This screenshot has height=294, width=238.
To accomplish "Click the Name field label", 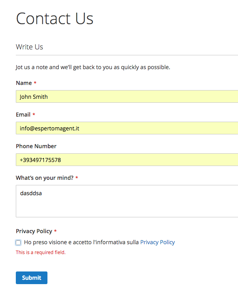I will pyautogui.click(x=24, y=83).
